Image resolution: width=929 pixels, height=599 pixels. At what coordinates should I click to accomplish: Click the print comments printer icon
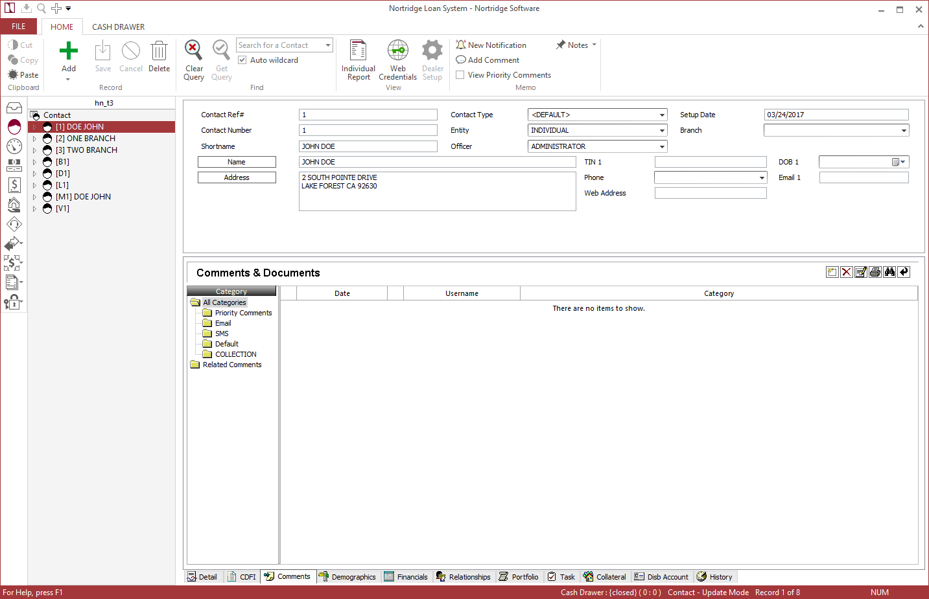coord(875,272)
